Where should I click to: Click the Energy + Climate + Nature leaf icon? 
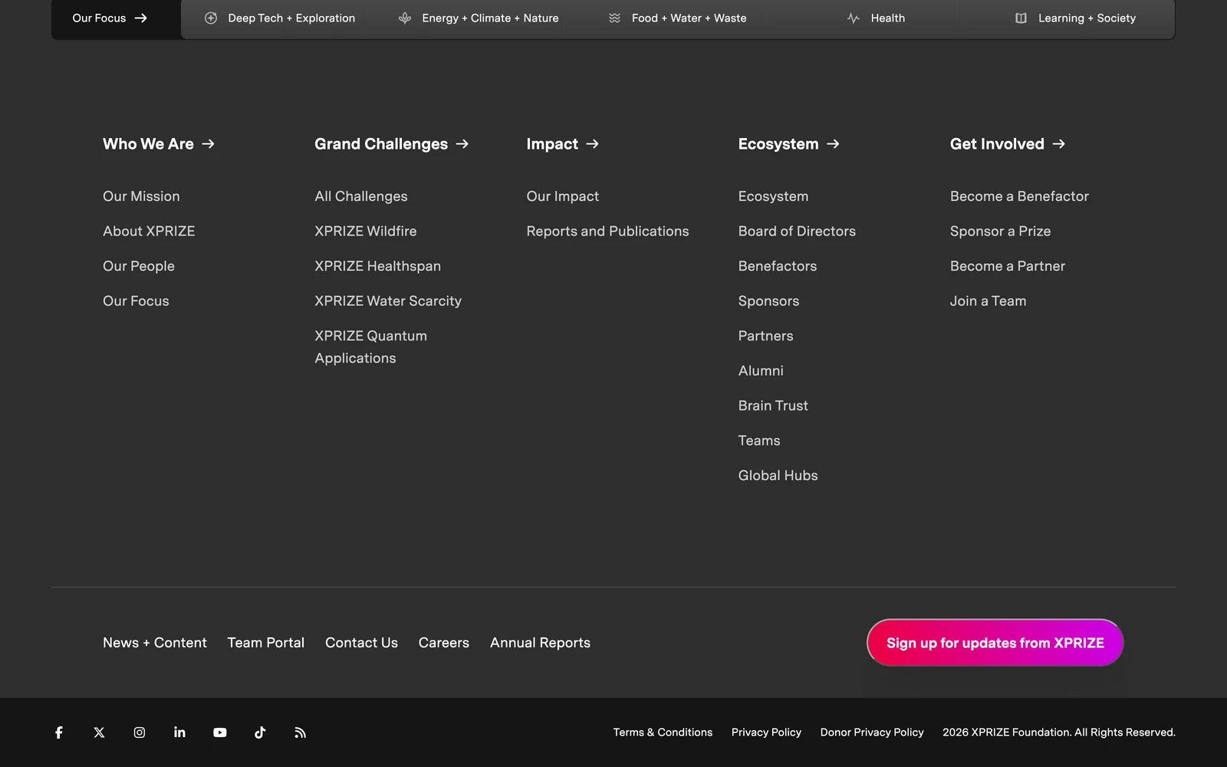pyautogui.click(x=405, y=18)
